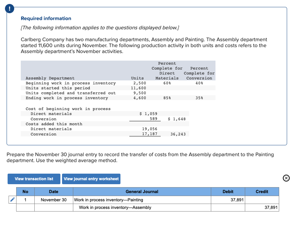The width and height of the screenshot is (296, 228).
Task: Click the Debit column header
Action: 228,191
